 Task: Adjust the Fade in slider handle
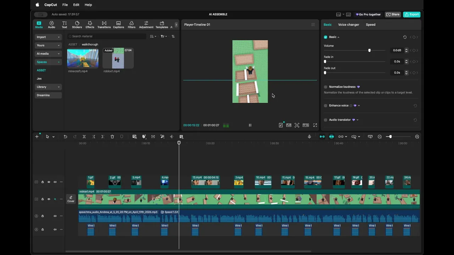(325, 62)
